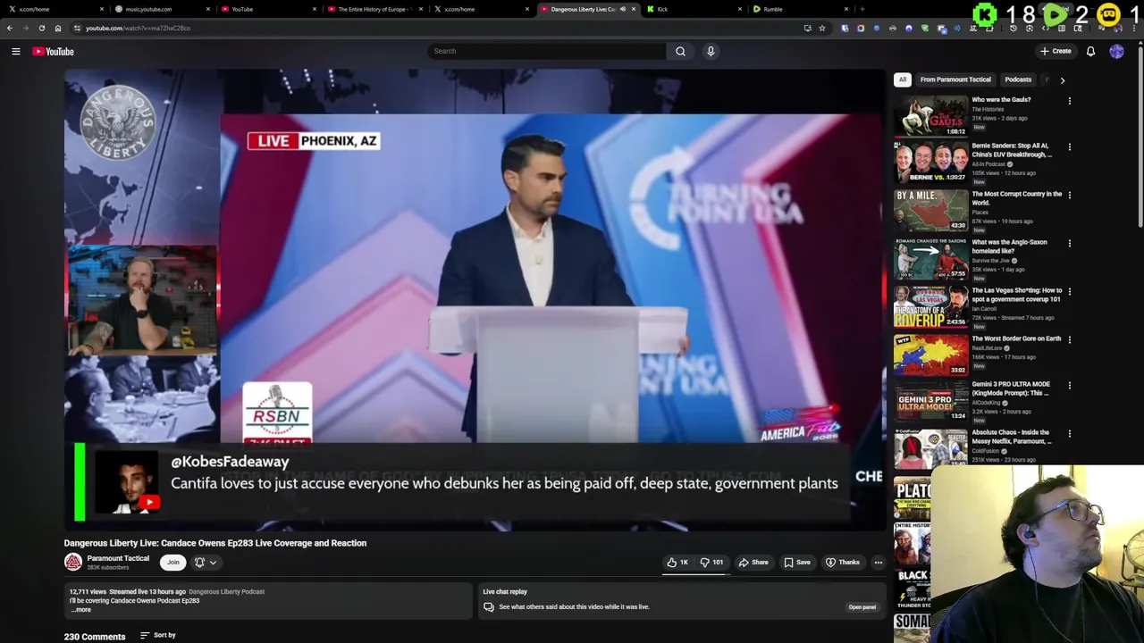Select the From Paramount Tactical chip
Image resolution: width=1144 pixels, height=643 pixels.
coord(955,79)
